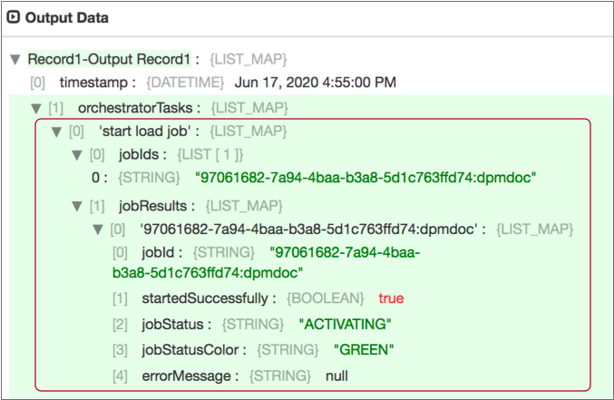Click the jobStatus ACTIVATING value
The image size is (614, 400).
click(344, 324)
